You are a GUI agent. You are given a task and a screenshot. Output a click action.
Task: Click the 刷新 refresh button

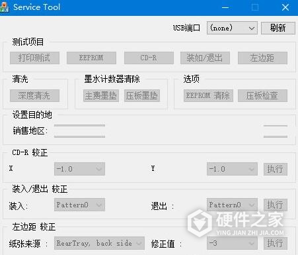click(x=278, y=28)
